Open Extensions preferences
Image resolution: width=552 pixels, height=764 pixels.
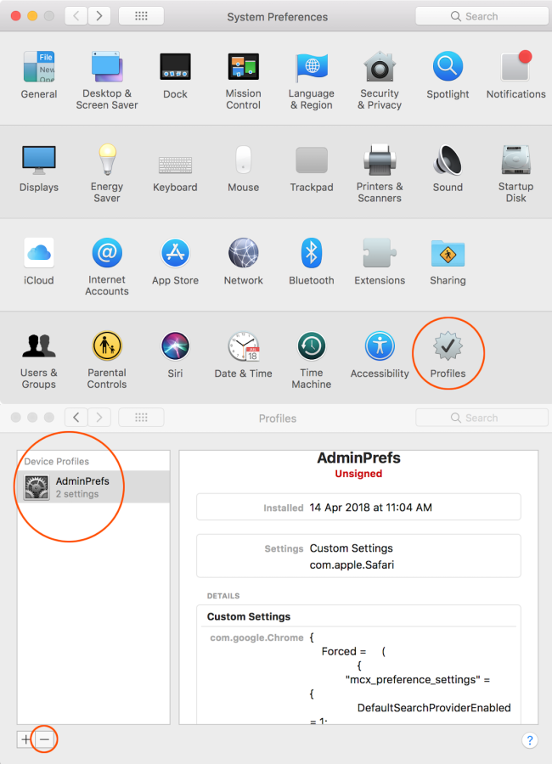pyautogui.click(x=380, y=261)
